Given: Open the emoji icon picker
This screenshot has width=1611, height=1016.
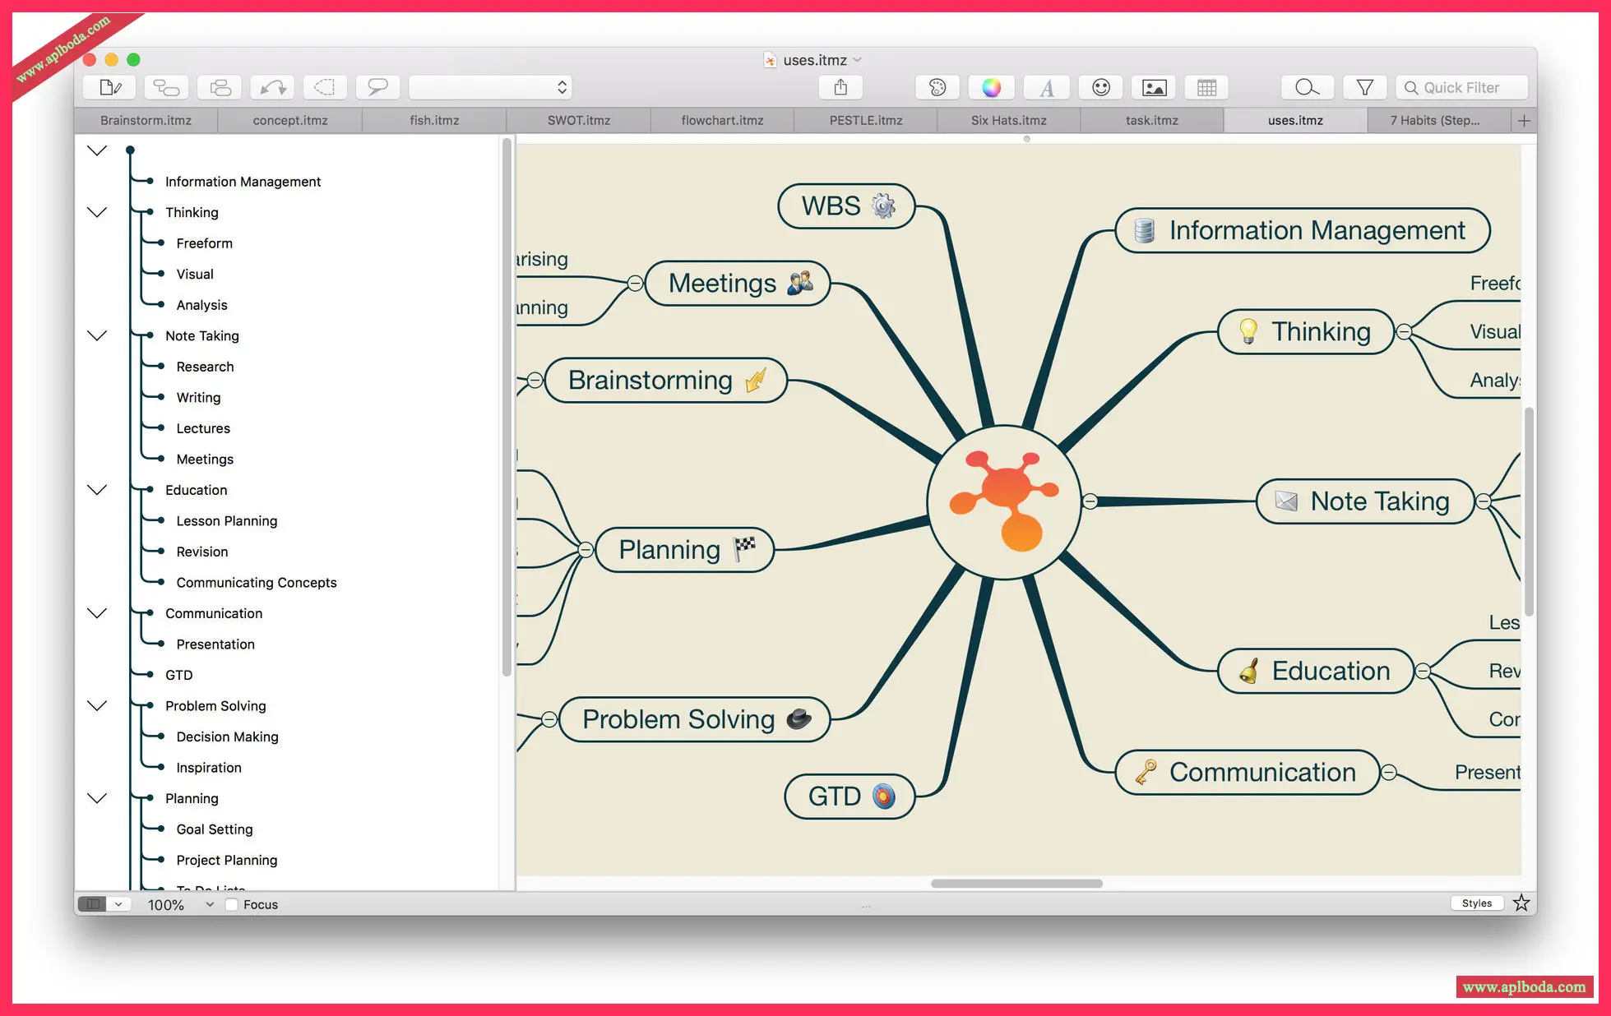Looking at the screenshot, I should 1101,87.
